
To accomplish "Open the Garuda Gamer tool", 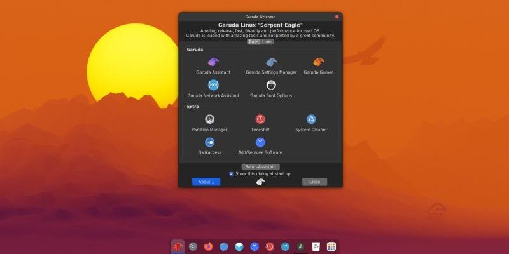I will coord(318,63).
